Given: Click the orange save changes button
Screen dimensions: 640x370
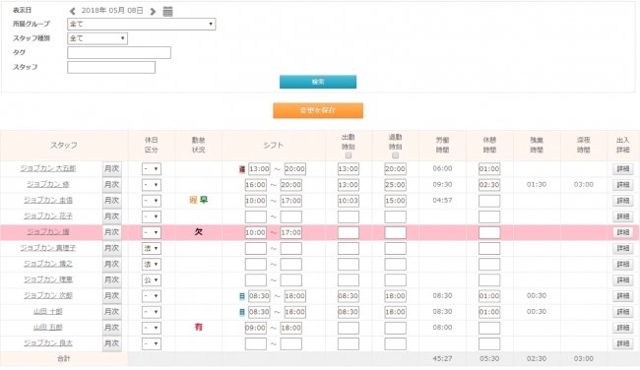Looking at the screenshot, I should (x=318, y=110).
